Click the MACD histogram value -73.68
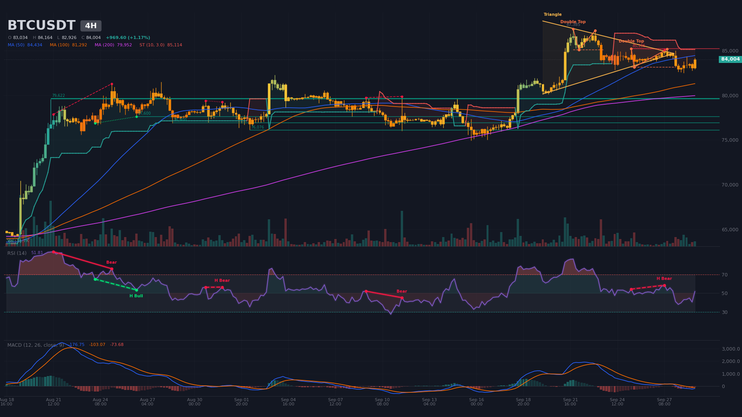Screen dimensions: 742x417 [x=117, y=345]
